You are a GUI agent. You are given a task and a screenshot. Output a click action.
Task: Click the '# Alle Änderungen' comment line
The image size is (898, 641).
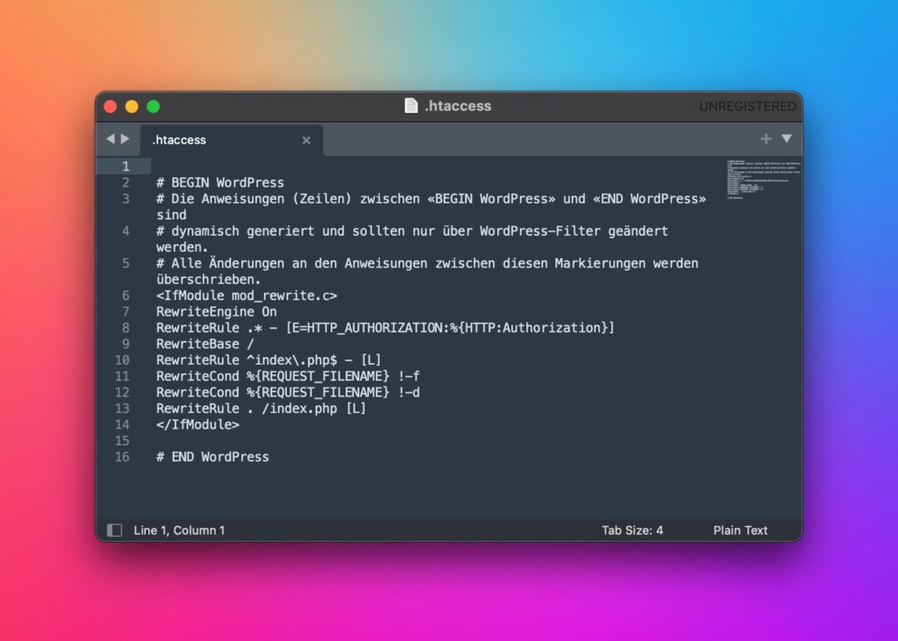(x=427, y=271)
